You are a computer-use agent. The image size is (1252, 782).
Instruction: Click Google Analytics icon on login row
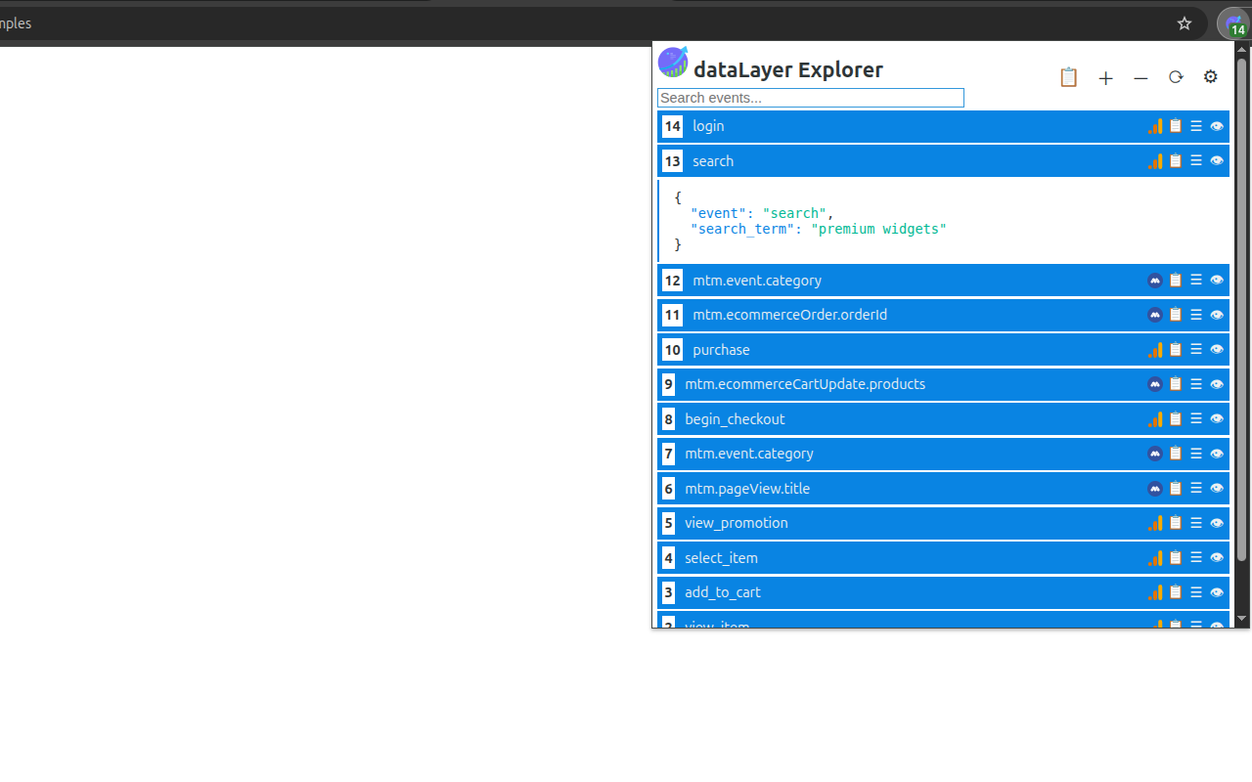click(1155, 126)
